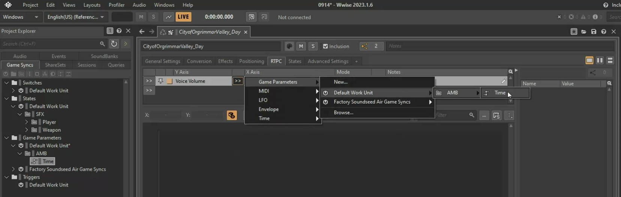
Task: Click the Name/Value pane search icon
Action: click(x=609, y=83)
